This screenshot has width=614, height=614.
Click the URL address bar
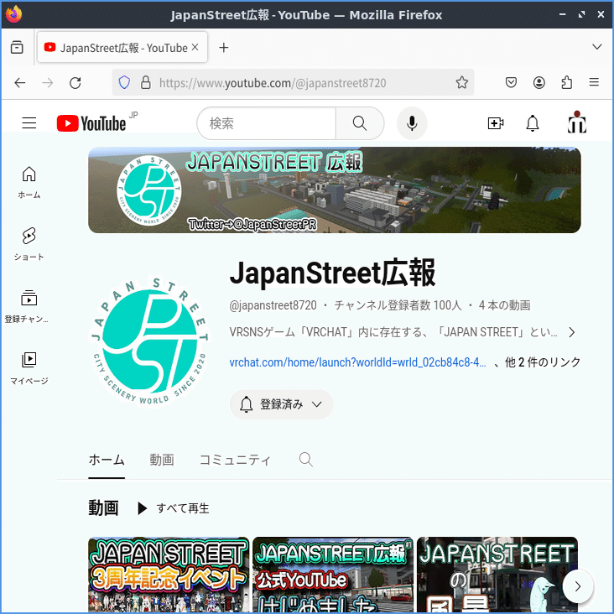(293, 83)
